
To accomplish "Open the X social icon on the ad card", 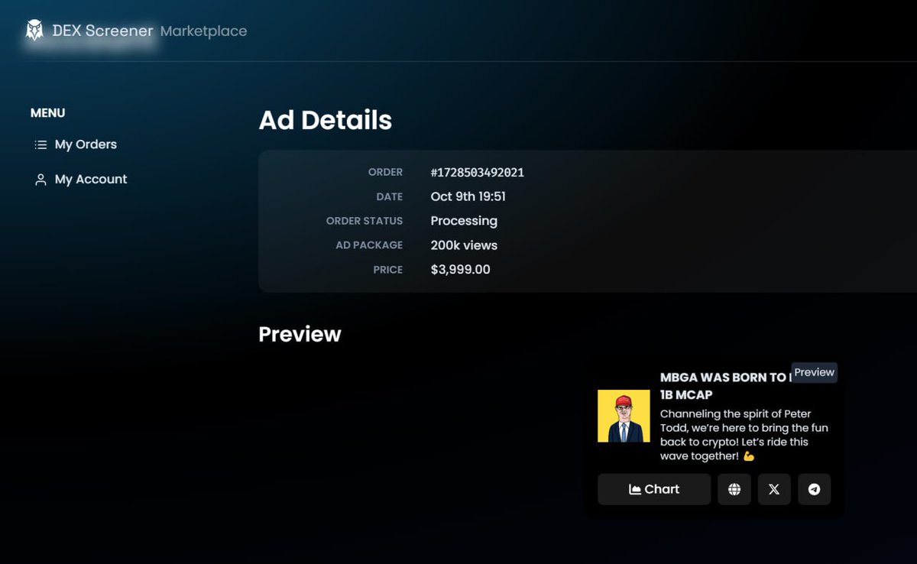I will [x=774, y=489].
